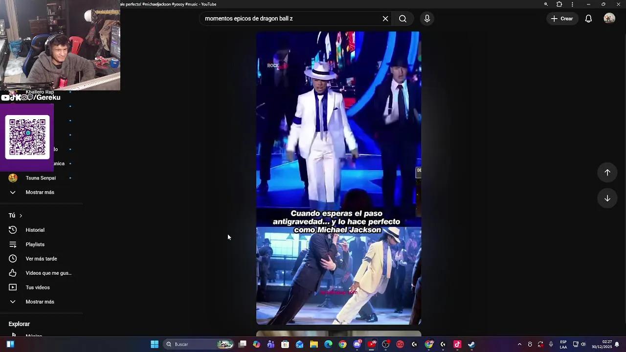Image resolution: width=626 pixels, height=352 pixels.
Task: Show hidden system tray icons
Action: [x=519, y=344]
